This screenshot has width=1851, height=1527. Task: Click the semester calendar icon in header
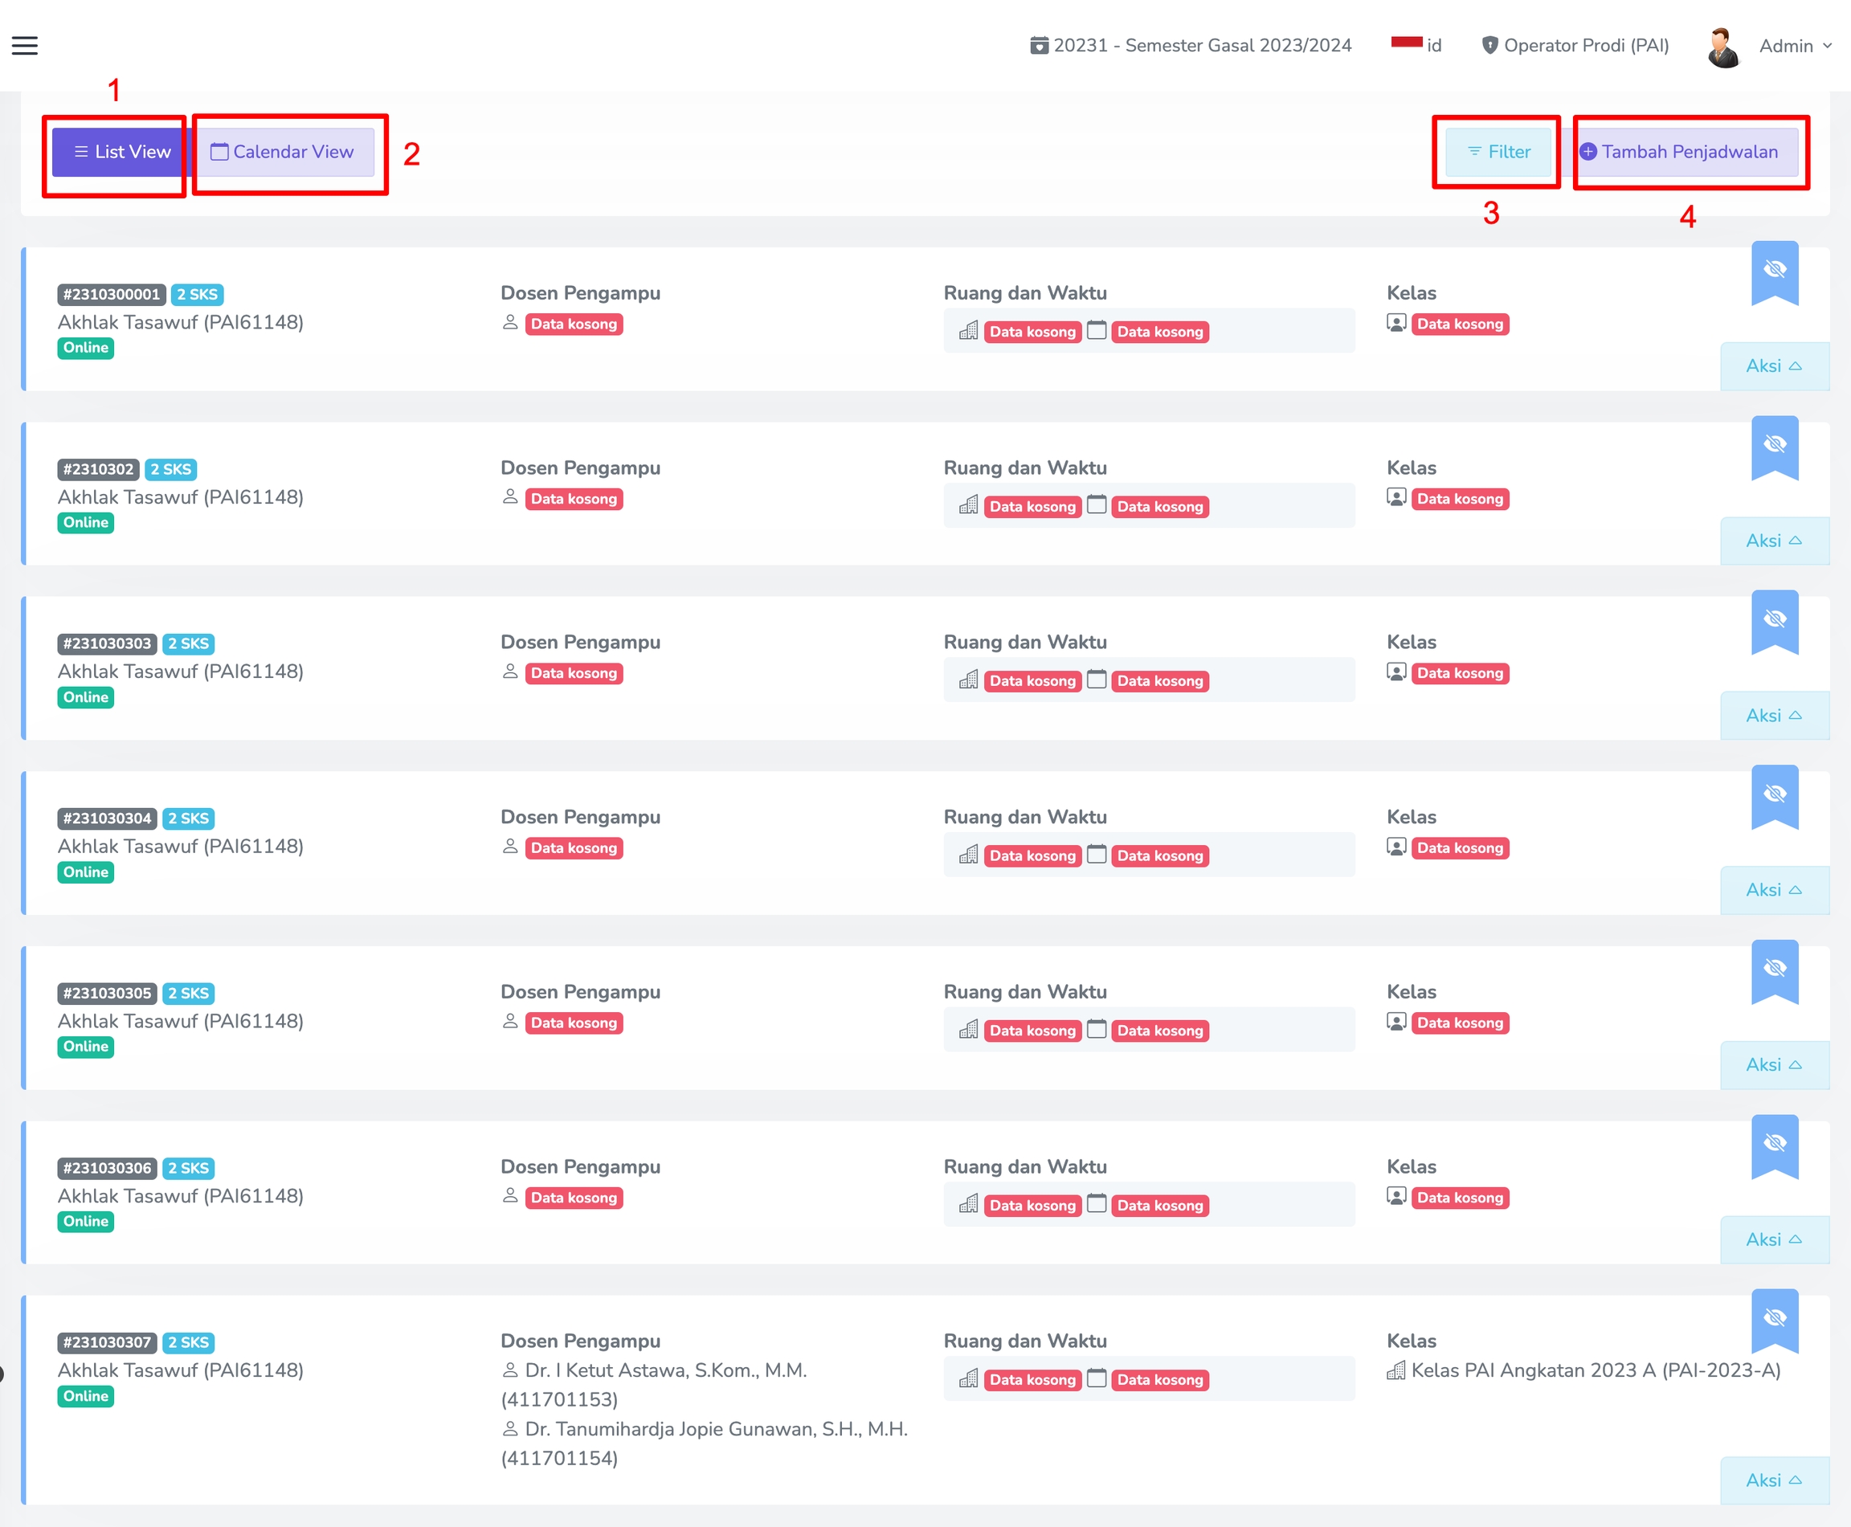(1039, 46)
